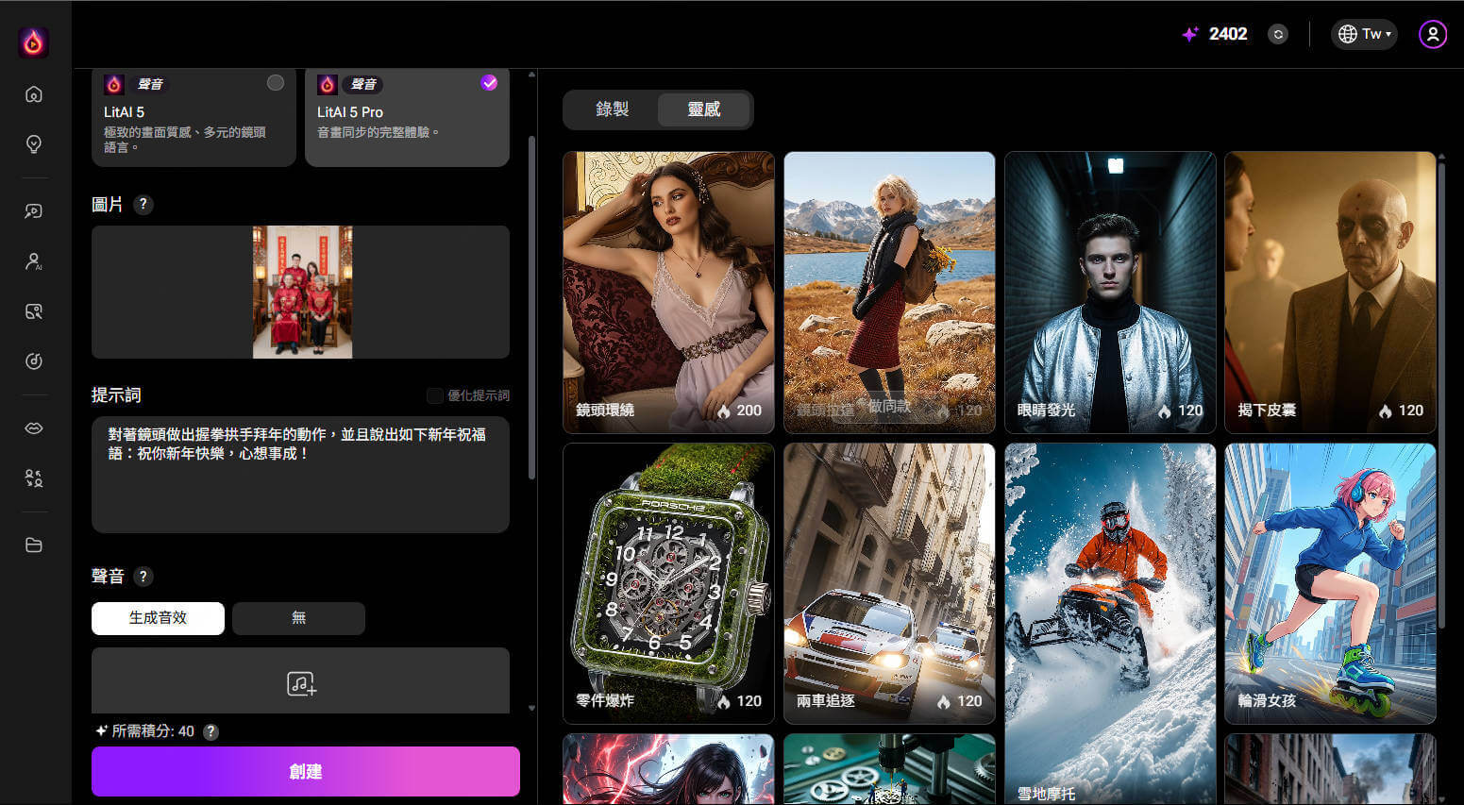The width and height of the screenshot is (1464, 805).
Task: Click the prompt text input field
Action: click(300, 481)
